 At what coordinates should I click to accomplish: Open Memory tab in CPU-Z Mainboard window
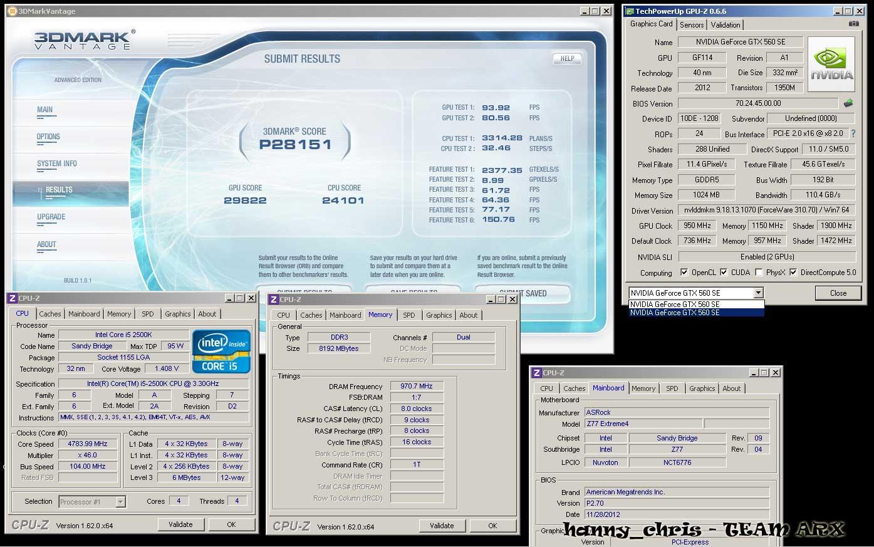[643, 388]
